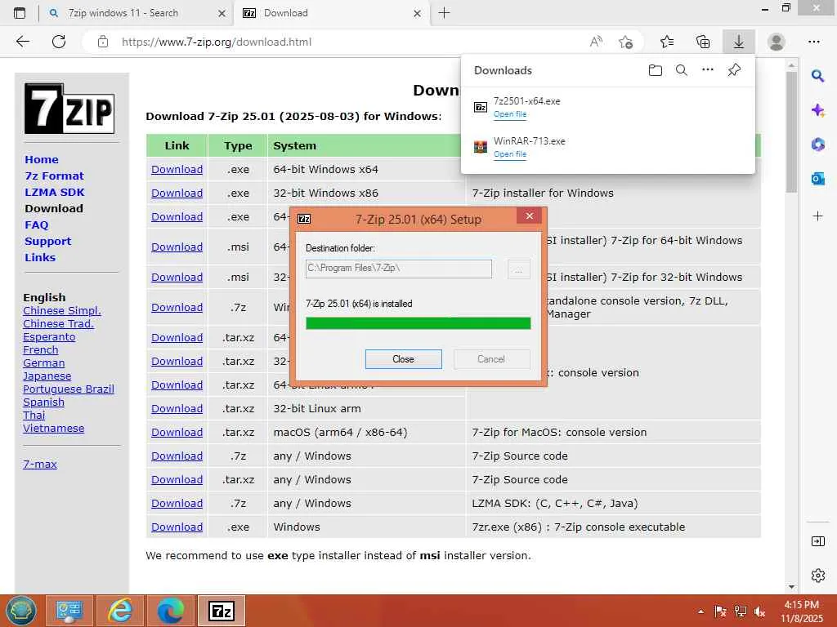Image resolution: width=837 pixels, height=627 pixels.
Task: Open the FAQ page
Action: [36, 225]
